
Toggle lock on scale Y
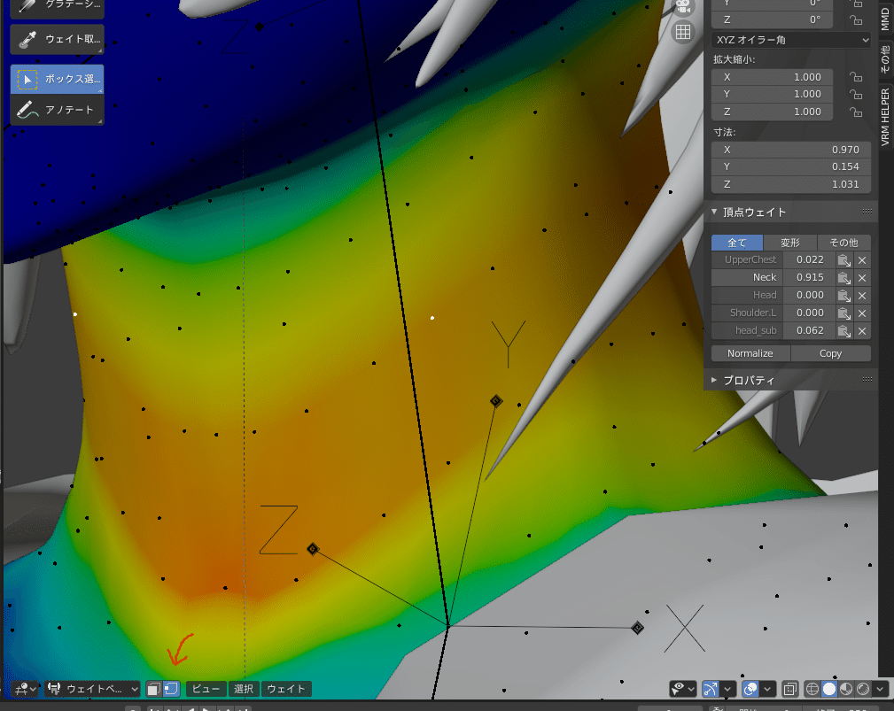(855, 94)
